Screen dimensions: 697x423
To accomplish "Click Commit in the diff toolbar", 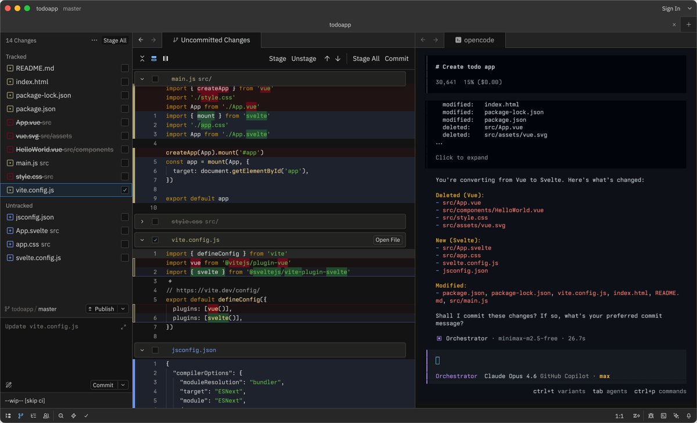I will pyautogui.click(x=397, y=59).
